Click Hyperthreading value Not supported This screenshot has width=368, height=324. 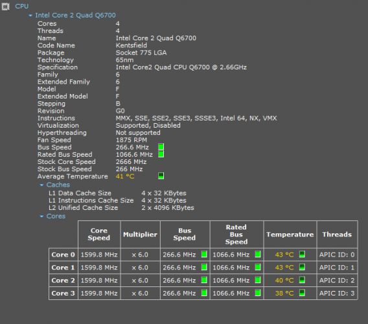138,133
